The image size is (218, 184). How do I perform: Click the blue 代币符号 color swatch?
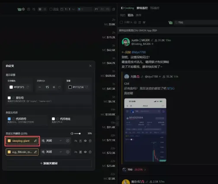[x=9, y=119]
